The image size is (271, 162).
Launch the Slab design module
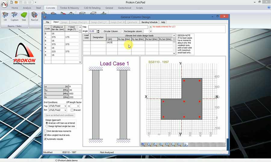(24, 17)
